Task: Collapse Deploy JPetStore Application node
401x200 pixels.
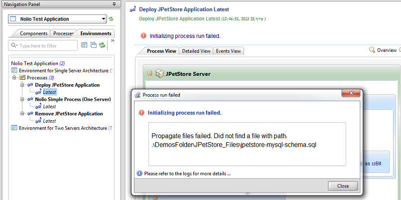Action: click(x=22, y=85)
